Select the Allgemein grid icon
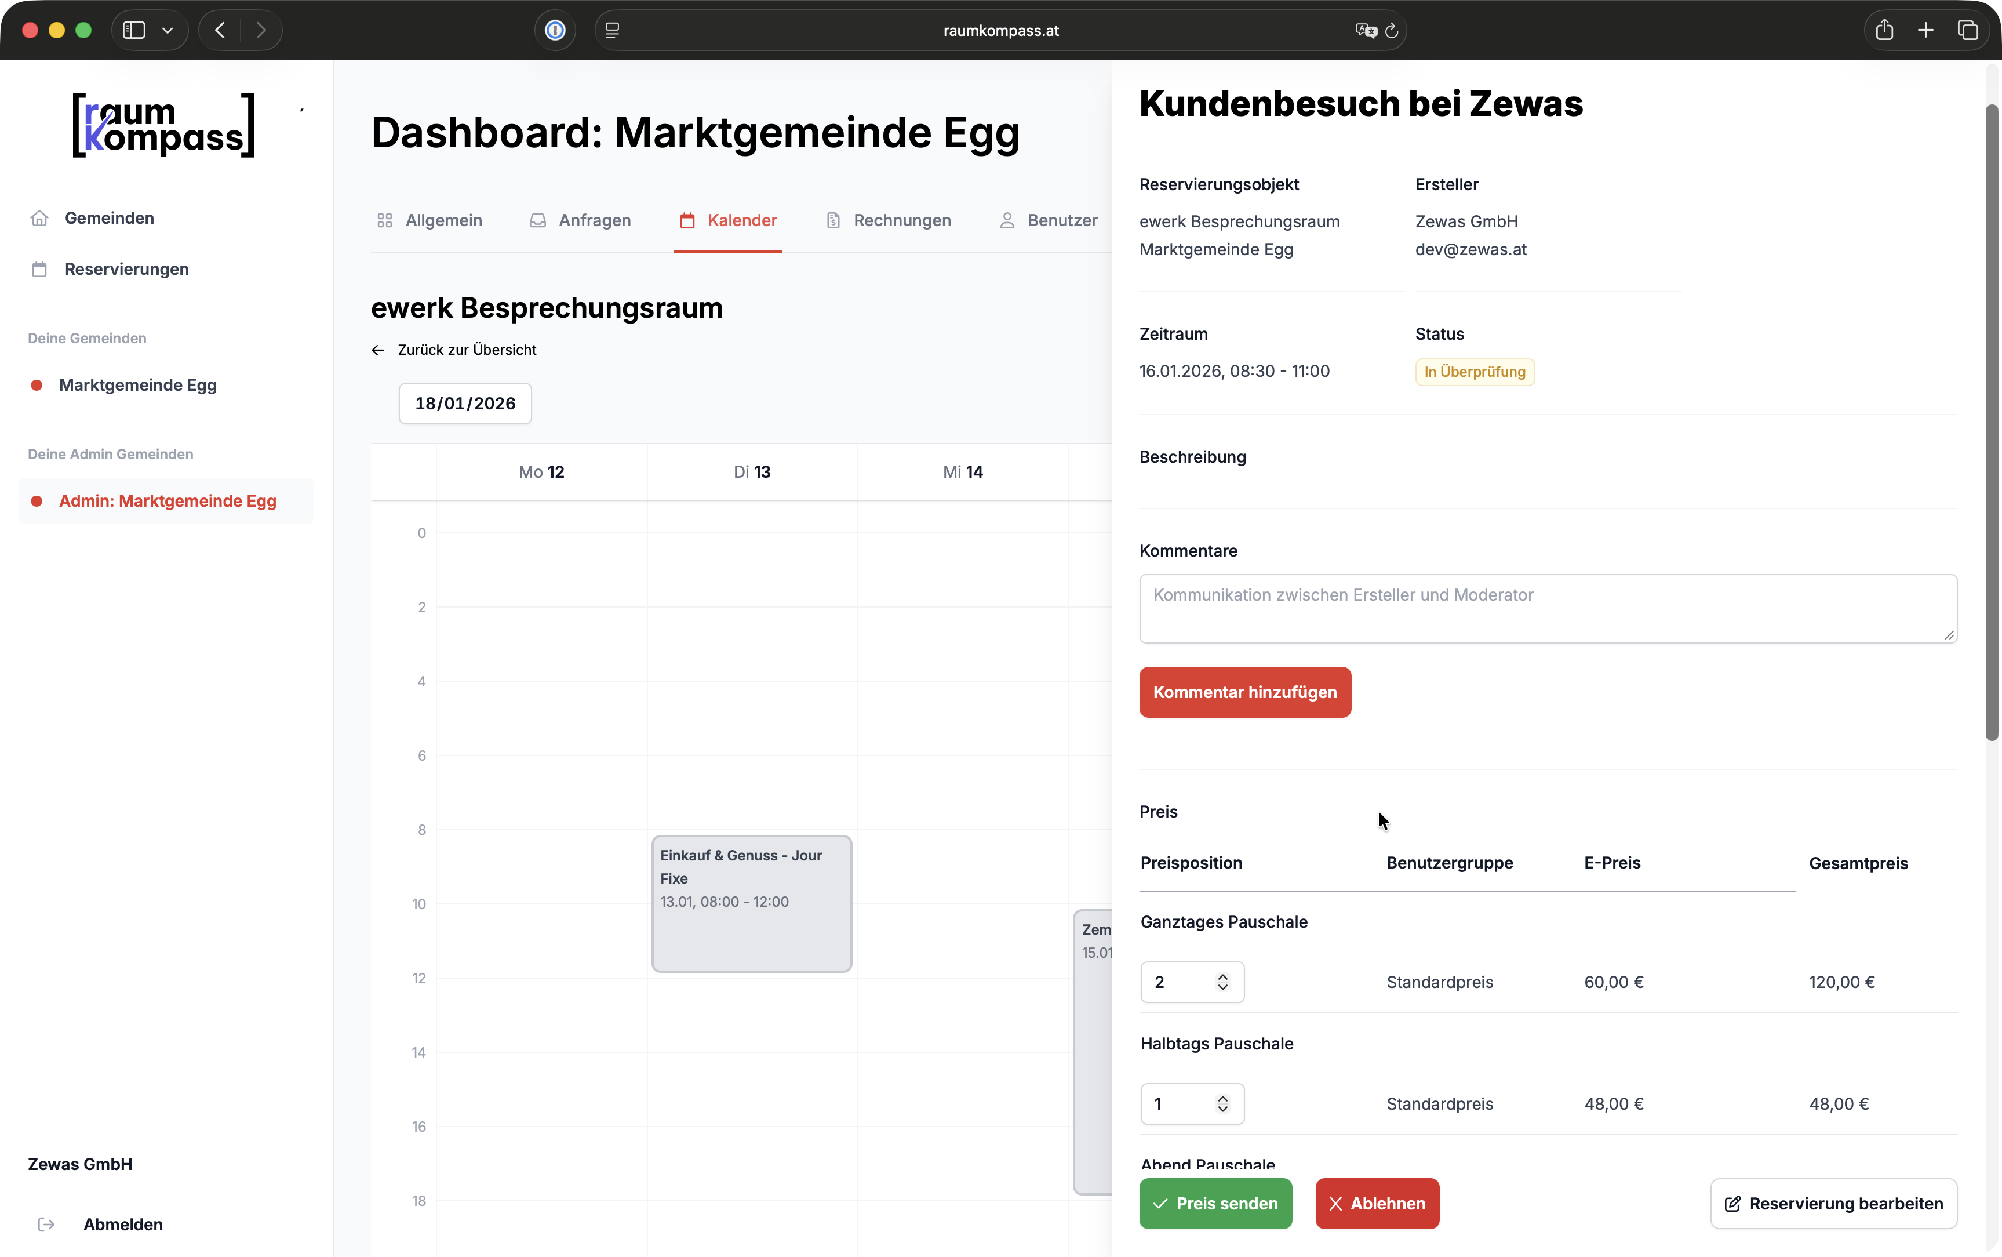Viewport: 2002px width, 1257px height. [x=385, y=220]
